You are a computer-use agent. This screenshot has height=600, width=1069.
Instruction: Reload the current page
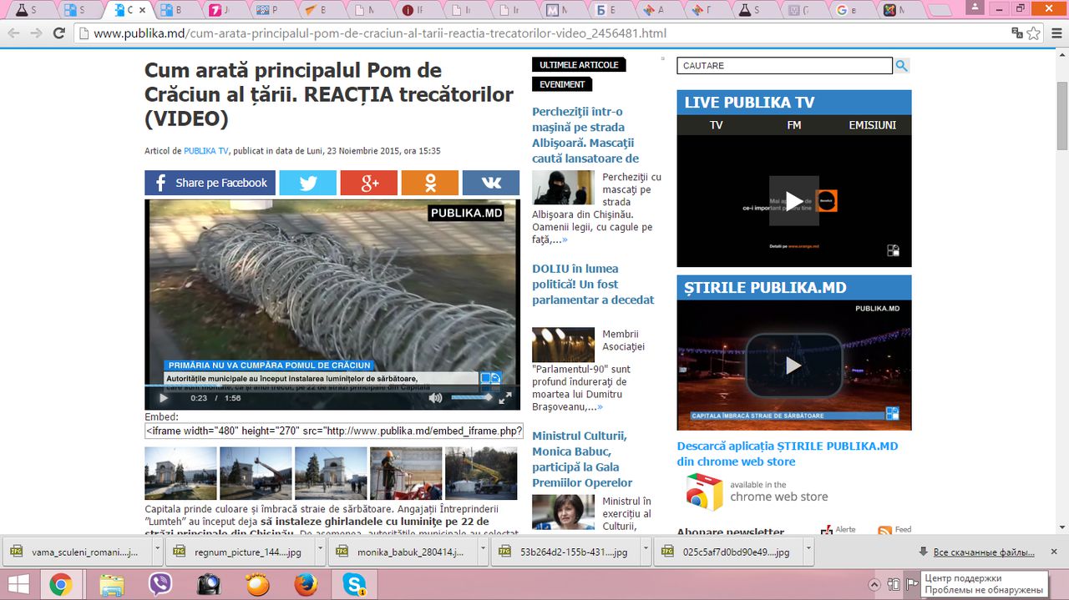coord(58,33)
